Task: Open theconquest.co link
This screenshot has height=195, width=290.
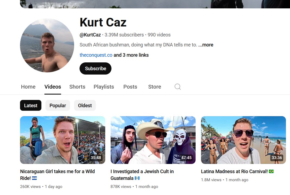Action: pos(96,55)
